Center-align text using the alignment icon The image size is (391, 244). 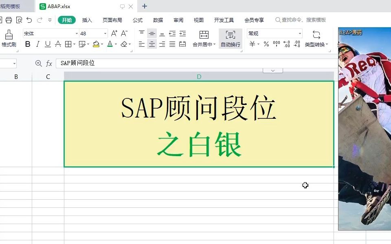coord(151,44)
